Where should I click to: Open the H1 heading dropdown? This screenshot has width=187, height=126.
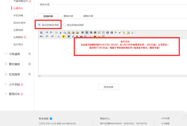(42, 36)
